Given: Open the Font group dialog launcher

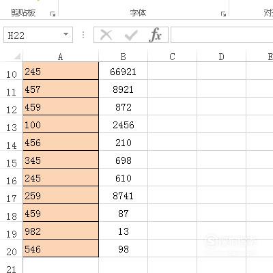Looking at the screenshot, I should click(223, 14).
